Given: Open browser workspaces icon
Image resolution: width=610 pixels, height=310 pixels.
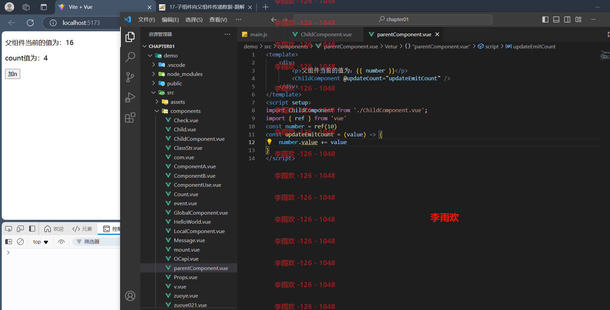Looking at the screenshot, I should click(x=26, y=7).
